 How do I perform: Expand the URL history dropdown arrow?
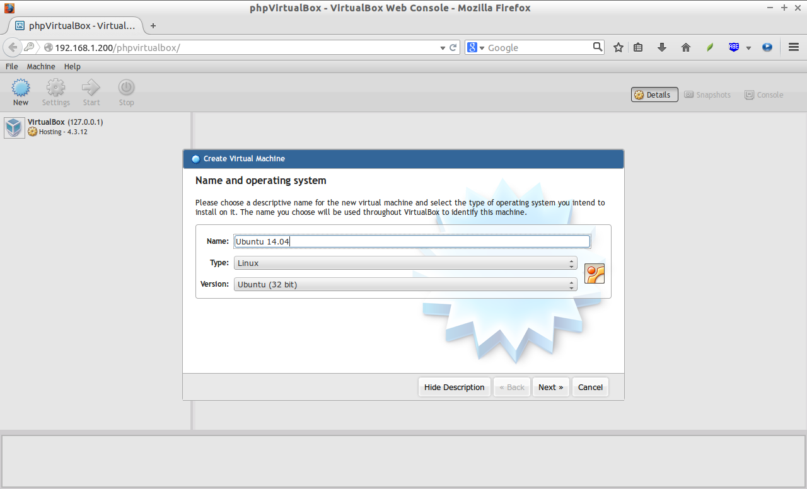(x=443, y=48)
